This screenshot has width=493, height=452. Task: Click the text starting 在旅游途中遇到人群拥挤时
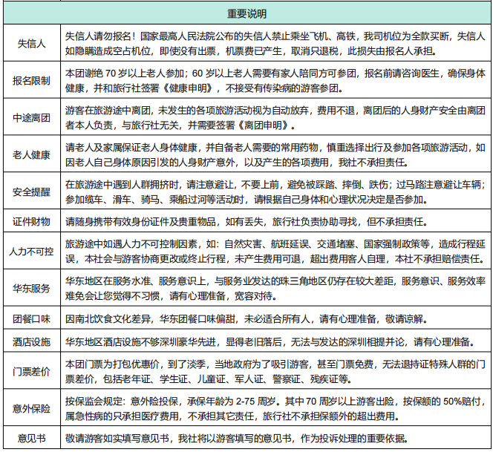pyautogui.click(x=275, y=191)
